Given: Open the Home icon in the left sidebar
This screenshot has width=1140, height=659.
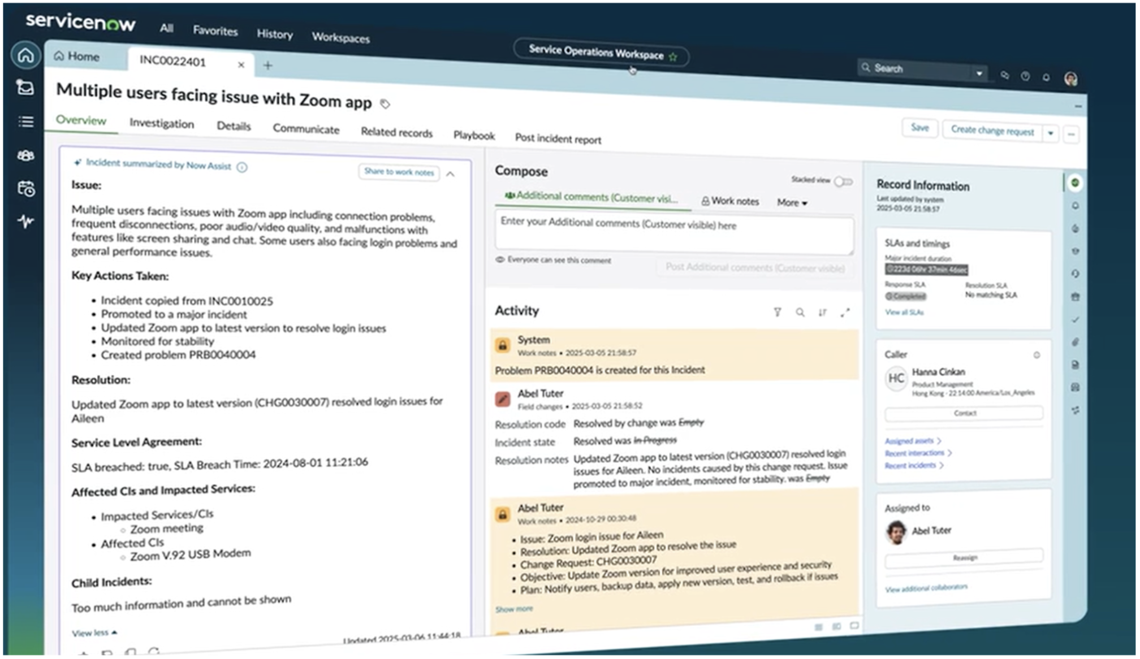Looking at the screenshot, I should click(x=25, y=56).
